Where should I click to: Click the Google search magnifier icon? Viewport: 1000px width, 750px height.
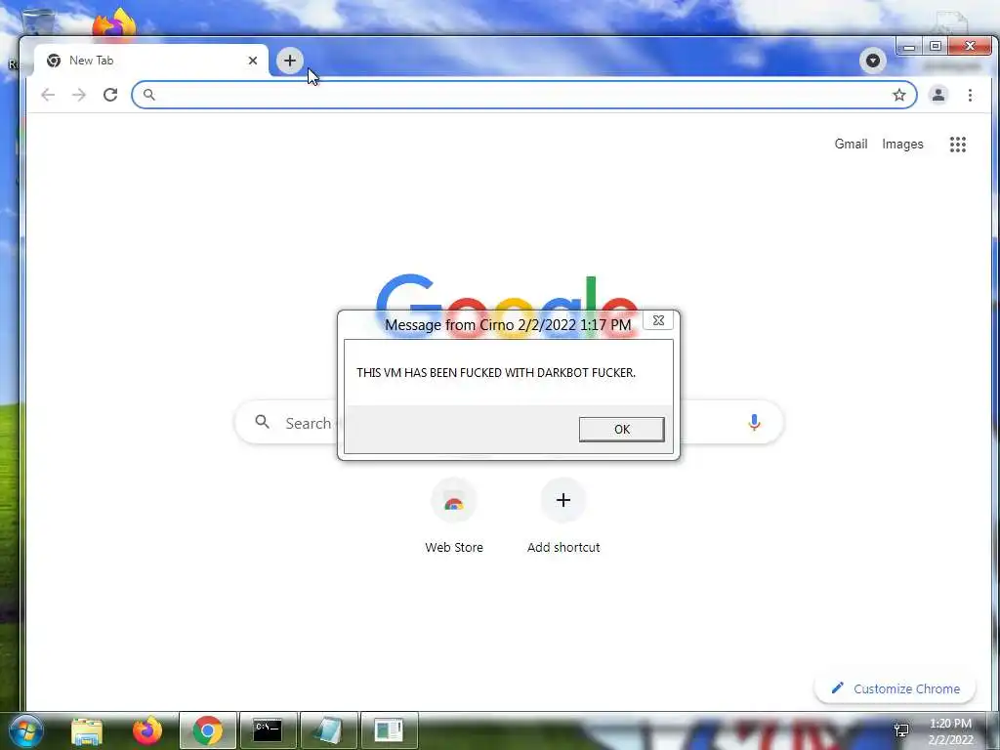pos(262,422)
